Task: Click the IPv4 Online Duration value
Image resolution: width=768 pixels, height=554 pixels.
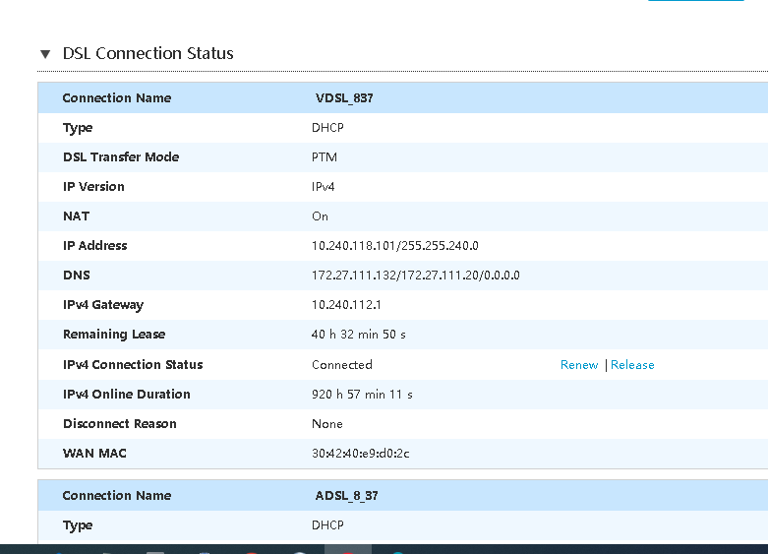Action: (x=362, y=395)
